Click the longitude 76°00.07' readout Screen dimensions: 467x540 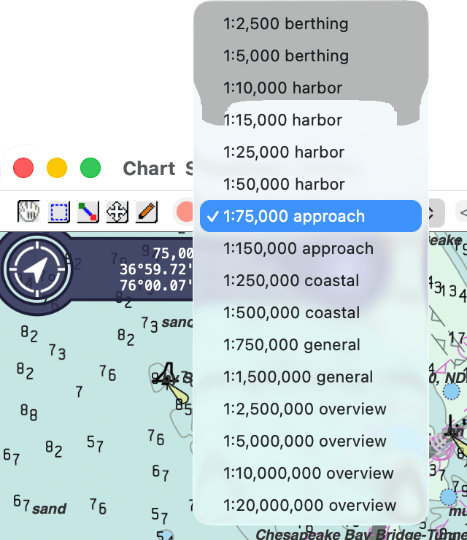pos(156,285)
